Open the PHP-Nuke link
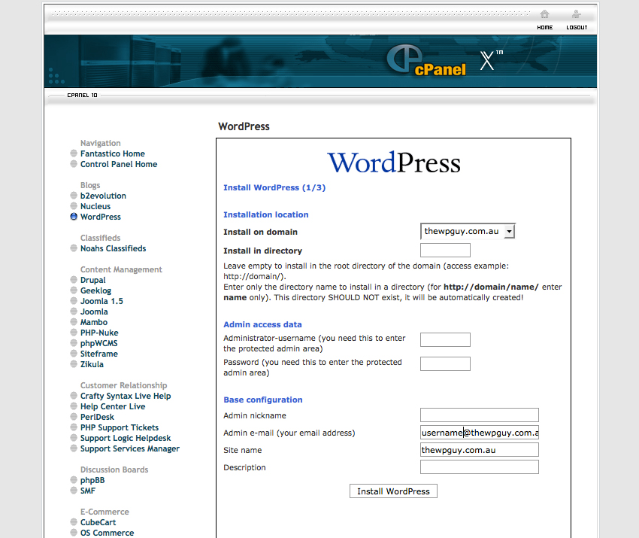 coord(99,333)
